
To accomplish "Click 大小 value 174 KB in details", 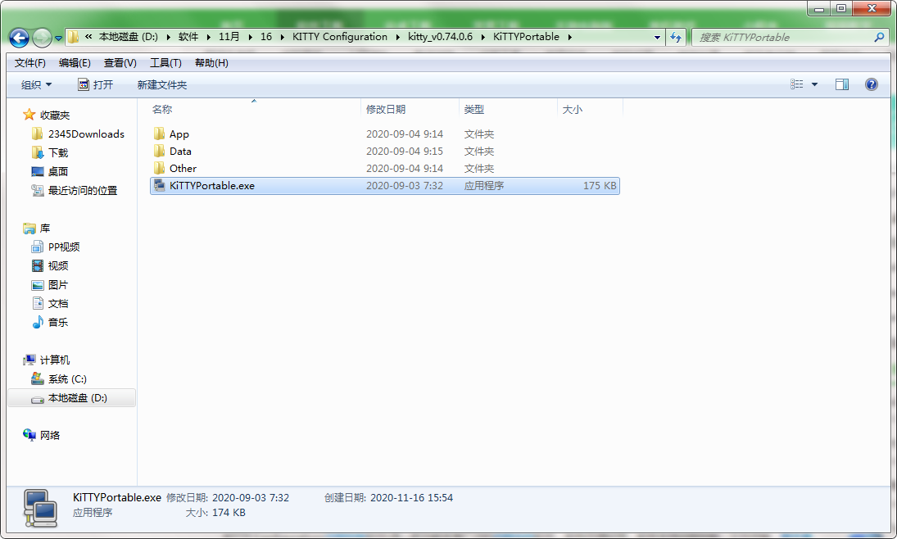I will click(229, 513).
